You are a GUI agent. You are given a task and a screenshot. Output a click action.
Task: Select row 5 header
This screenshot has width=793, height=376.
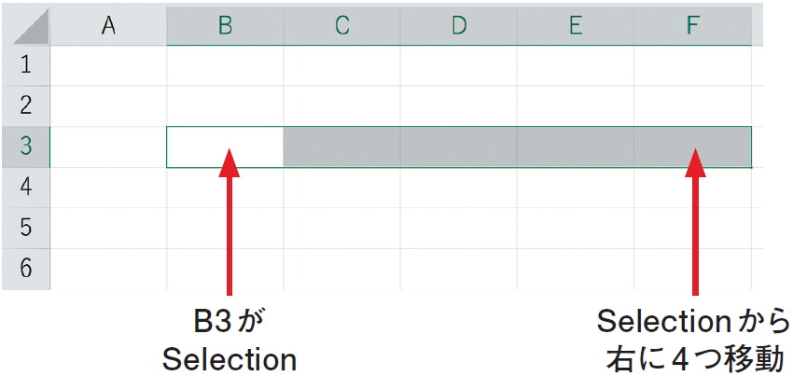click(26, 229)
